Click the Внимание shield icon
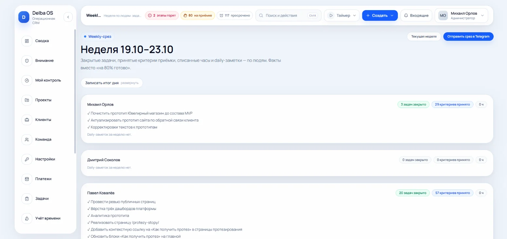The height and width of the screenshot is (239, 507). pos(27,61)
